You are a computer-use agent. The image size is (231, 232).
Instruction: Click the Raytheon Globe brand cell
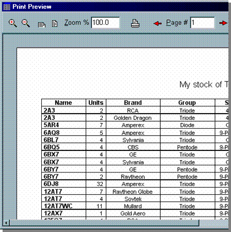coord(133,192)
